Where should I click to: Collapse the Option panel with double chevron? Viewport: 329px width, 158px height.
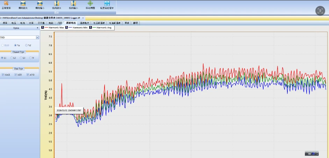pos(37,28)
